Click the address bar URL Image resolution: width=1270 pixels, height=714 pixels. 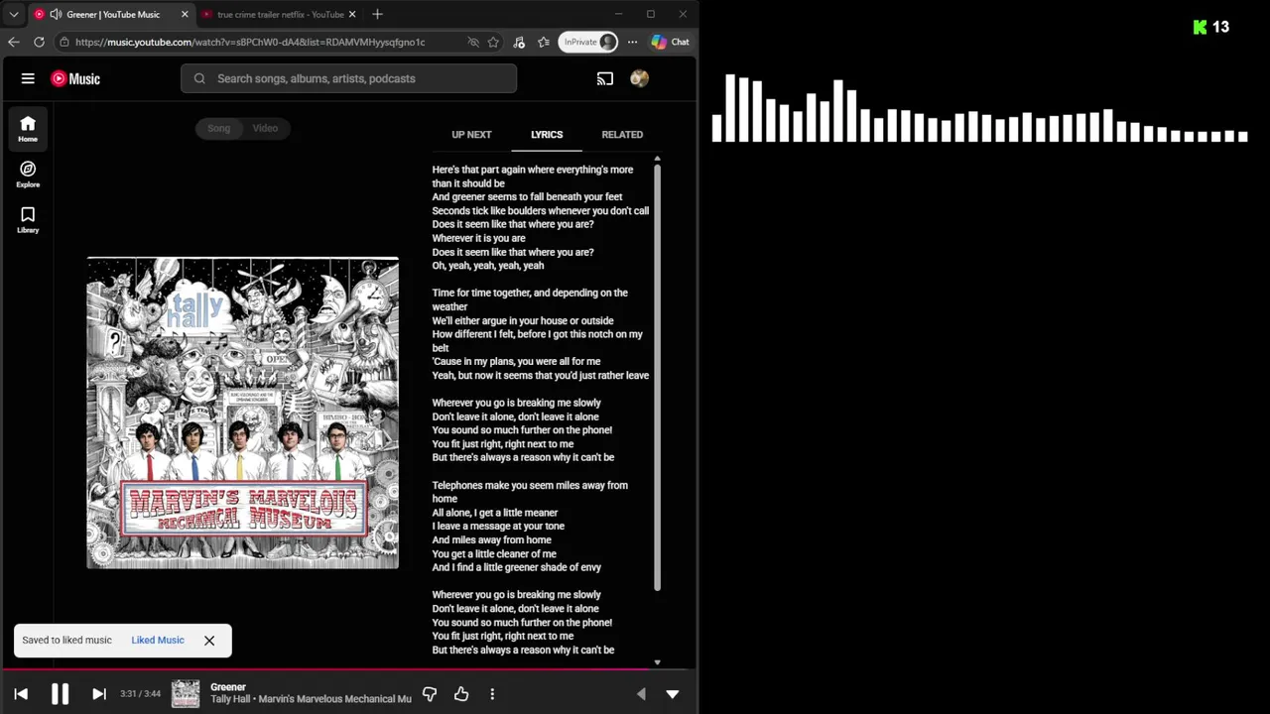coord(250,42)
